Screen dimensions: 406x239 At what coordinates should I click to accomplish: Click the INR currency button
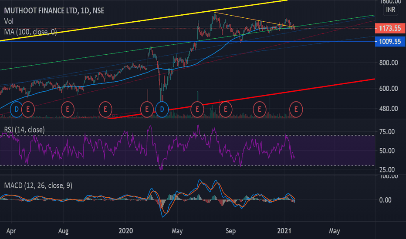tap(390, 10)
